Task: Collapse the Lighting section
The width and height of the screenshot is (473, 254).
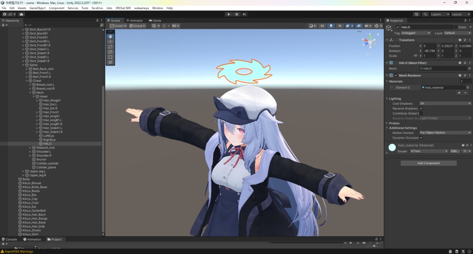Action: tap(387, 99)
